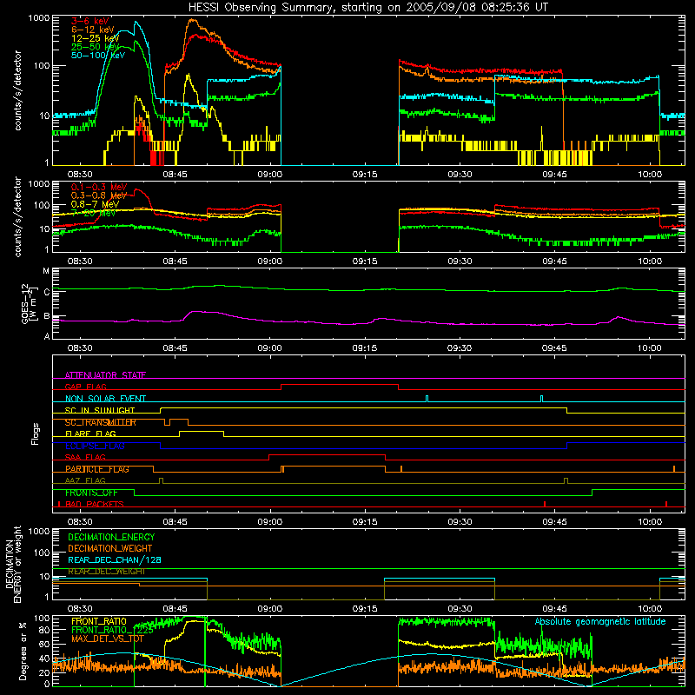Select the 'SC_TRANSMITTER' flag label

pos(100,422)
